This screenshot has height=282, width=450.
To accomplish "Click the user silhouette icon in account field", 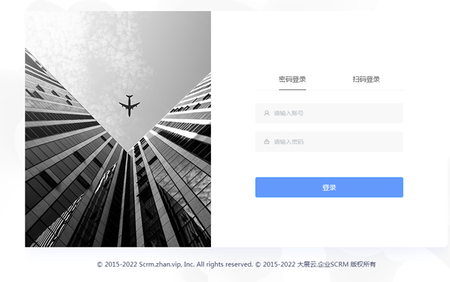I will click(x=266, y=113).
